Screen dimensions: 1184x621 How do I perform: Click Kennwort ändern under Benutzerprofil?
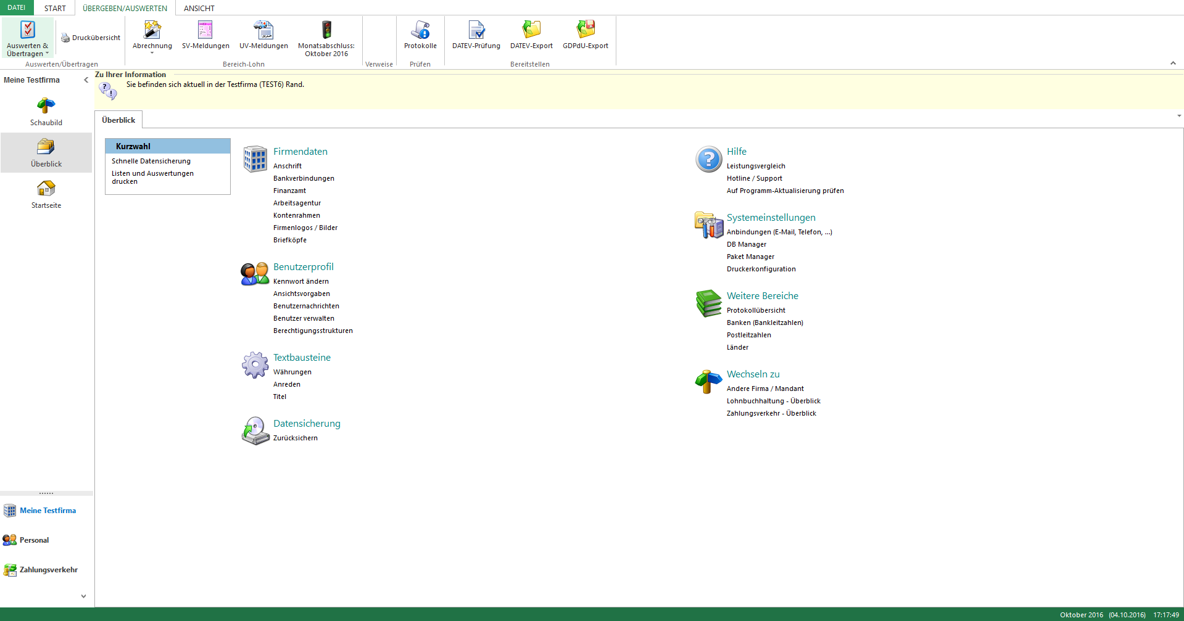300,281
